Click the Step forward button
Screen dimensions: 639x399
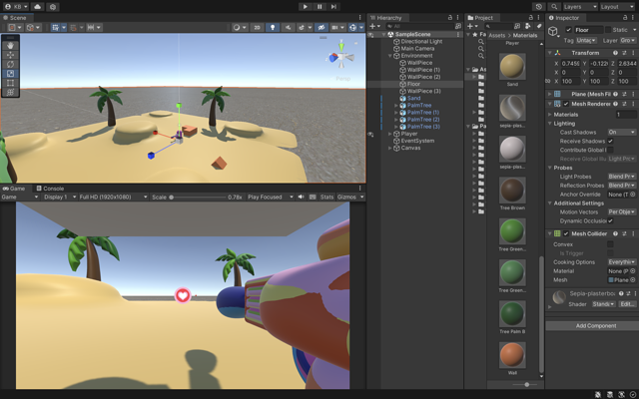[x=333, y=7]
